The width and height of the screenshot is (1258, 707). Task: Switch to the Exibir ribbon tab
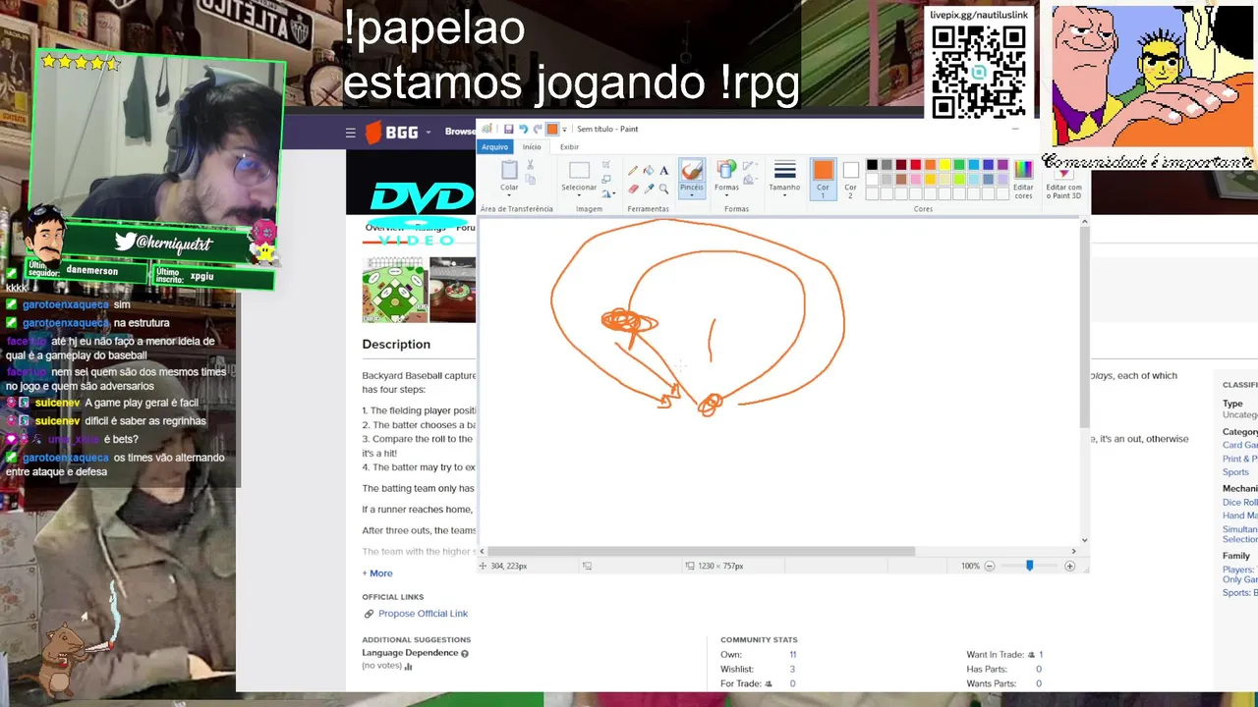click(x=569, y=147)
